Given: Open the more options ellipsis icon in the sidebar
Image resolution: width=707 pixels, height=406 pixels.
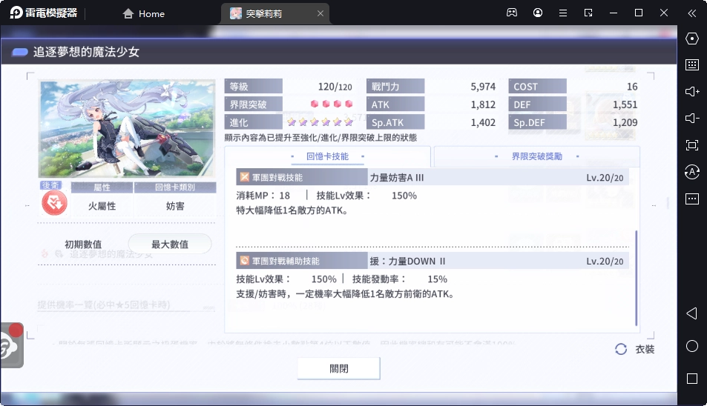Looking at the screenshot, I should click(691, 199).
